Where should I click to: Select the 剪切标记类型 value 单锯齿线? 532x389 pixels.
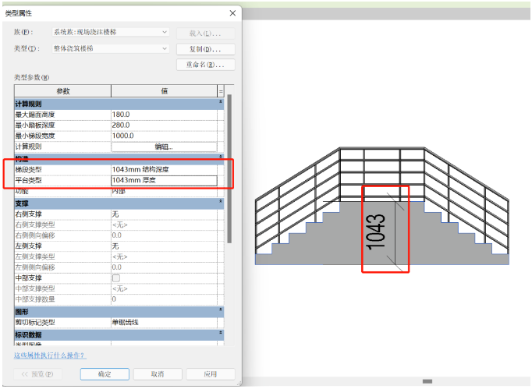(x=165, y=323)
